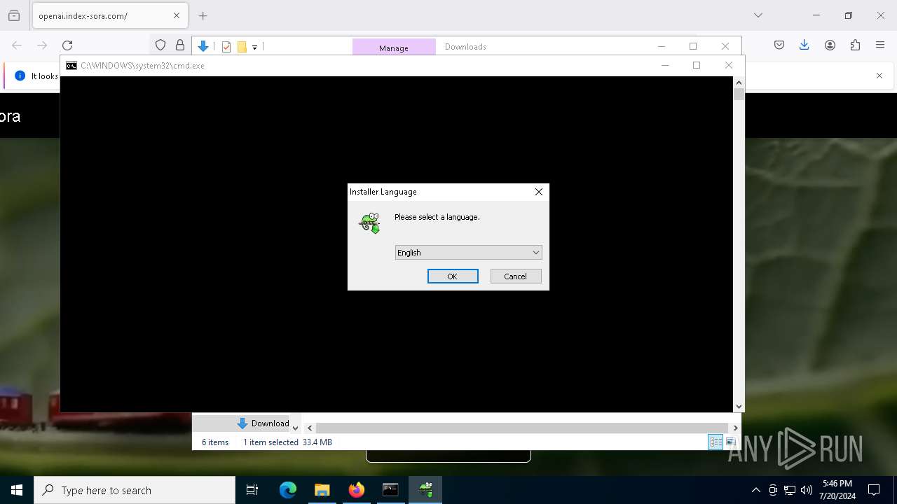Open Firefox view recent browsing icon
The height and width of the screenshot is (504, 897).
click(x=14, y=15)
